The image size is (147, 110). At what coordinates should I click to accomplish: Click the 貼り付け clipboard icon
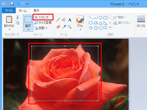click(9, 19)
